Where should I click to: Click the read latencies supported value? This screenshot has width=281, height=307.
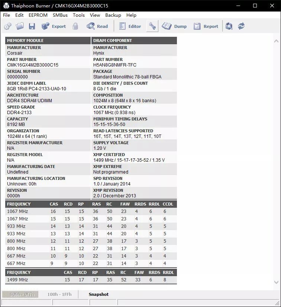click(127, 136)
